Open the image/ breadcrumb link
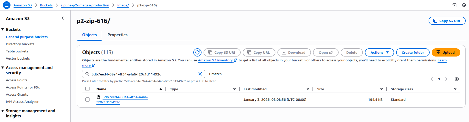 pyautogui.click(x=123, y=5)
